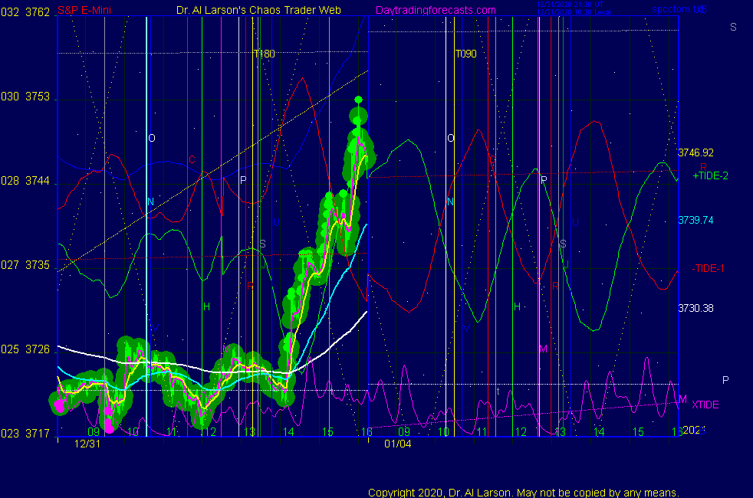Screen dimensions: 753x498
Task: Click the -TIDE-1 legend label
Action: coord(708,269)
